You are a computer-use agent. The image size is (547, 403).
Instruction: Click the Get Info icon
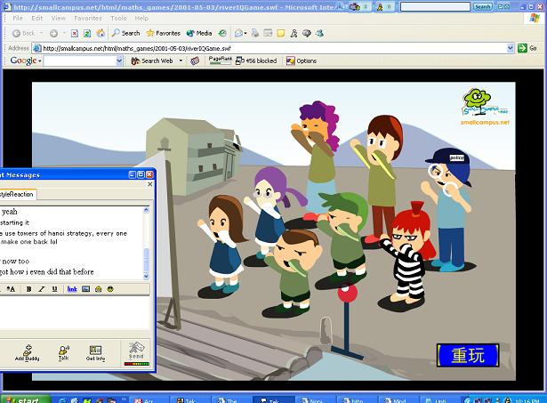[x=95, y=352]
